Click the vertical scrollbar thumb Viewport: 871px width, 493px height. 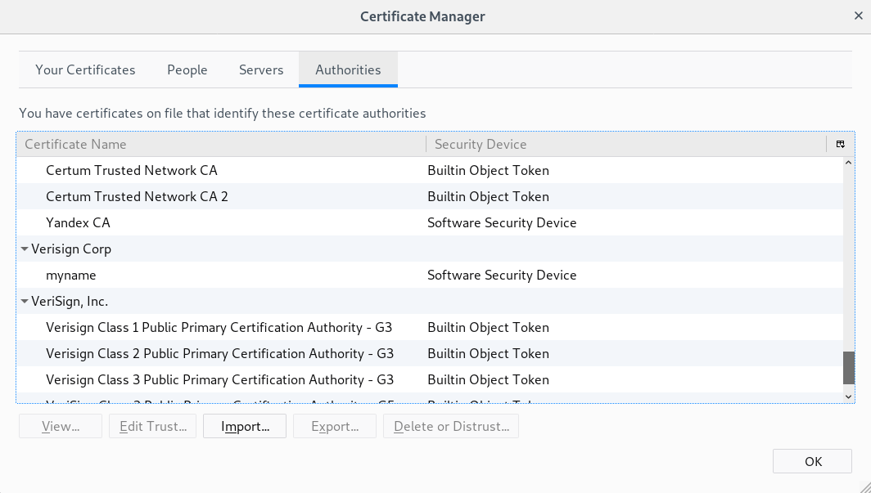pyautogui.click(x=848, y=368)
